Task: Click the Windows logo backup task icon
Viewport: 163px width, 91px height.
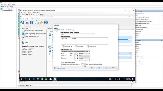Action: point(23,34)
